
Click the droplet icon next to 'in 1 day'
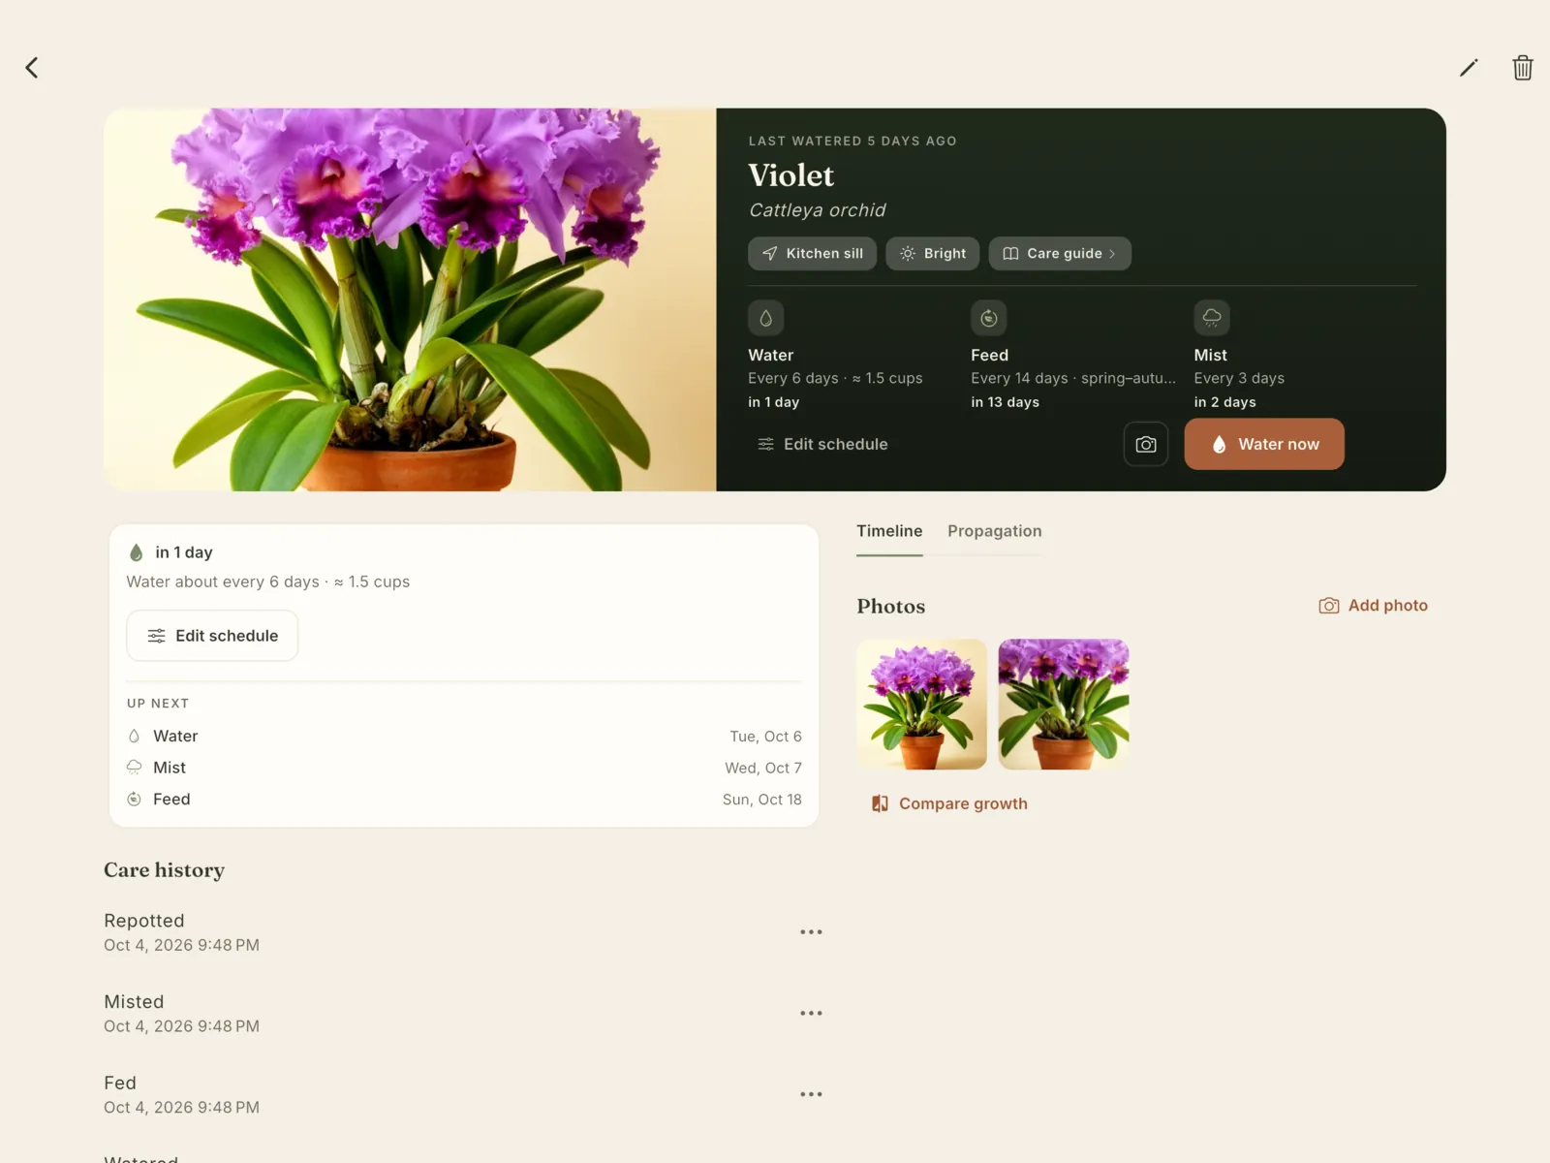[137, 552]
